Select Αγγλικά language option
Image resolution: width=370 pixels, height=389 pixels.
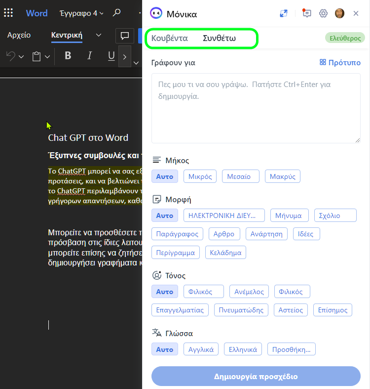201,349
